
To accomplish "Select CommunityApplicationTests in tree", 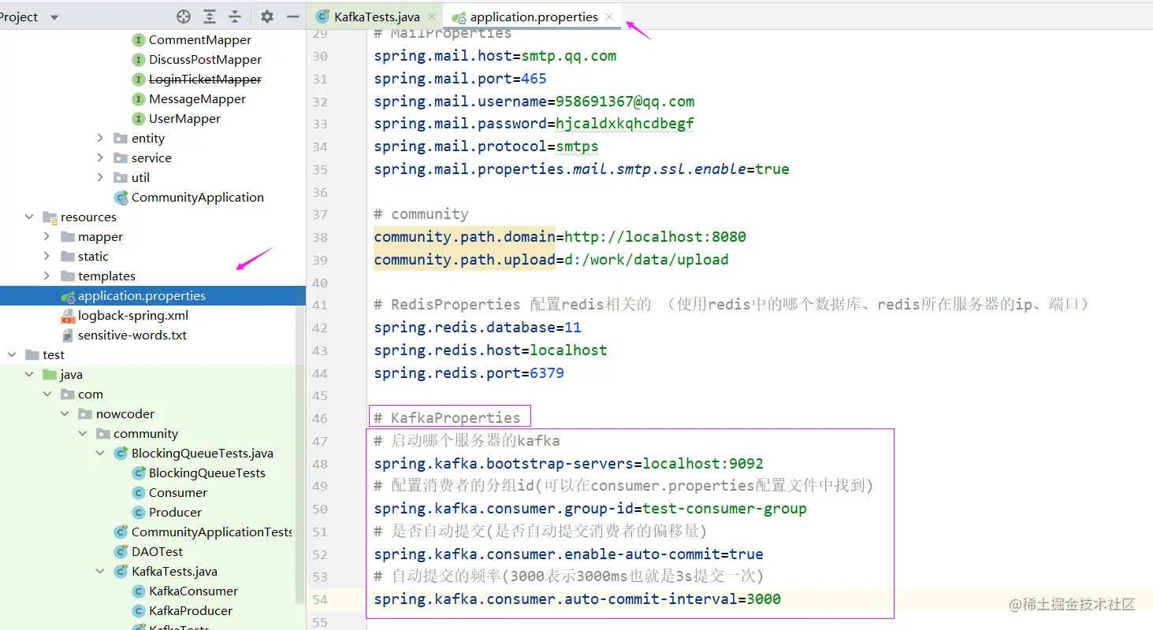I will pos(211,532).
